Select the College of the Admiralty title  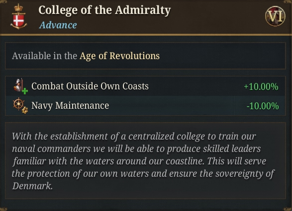point(104,10)
